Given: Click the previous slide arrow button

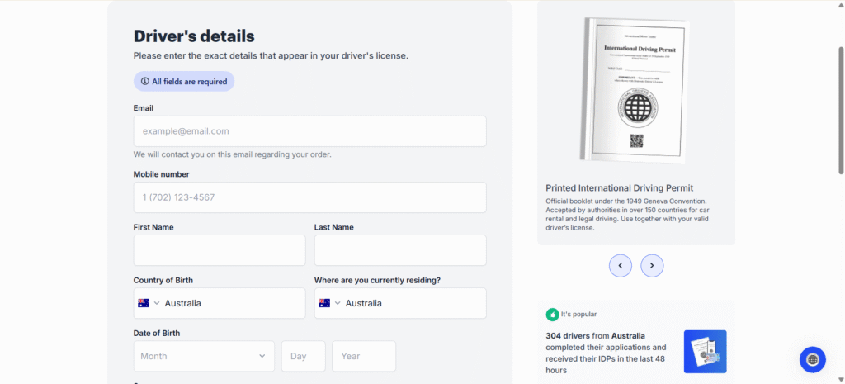Looking at the screenshot, I should 621,265.
